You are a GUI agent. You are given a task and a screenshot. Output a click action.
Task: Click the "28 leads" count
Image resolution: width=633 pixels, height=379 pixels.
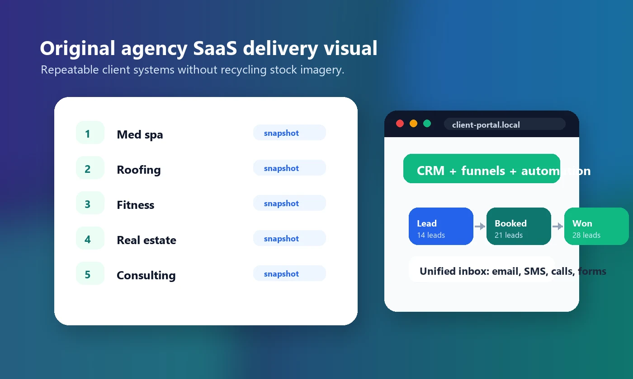[586, 235]
